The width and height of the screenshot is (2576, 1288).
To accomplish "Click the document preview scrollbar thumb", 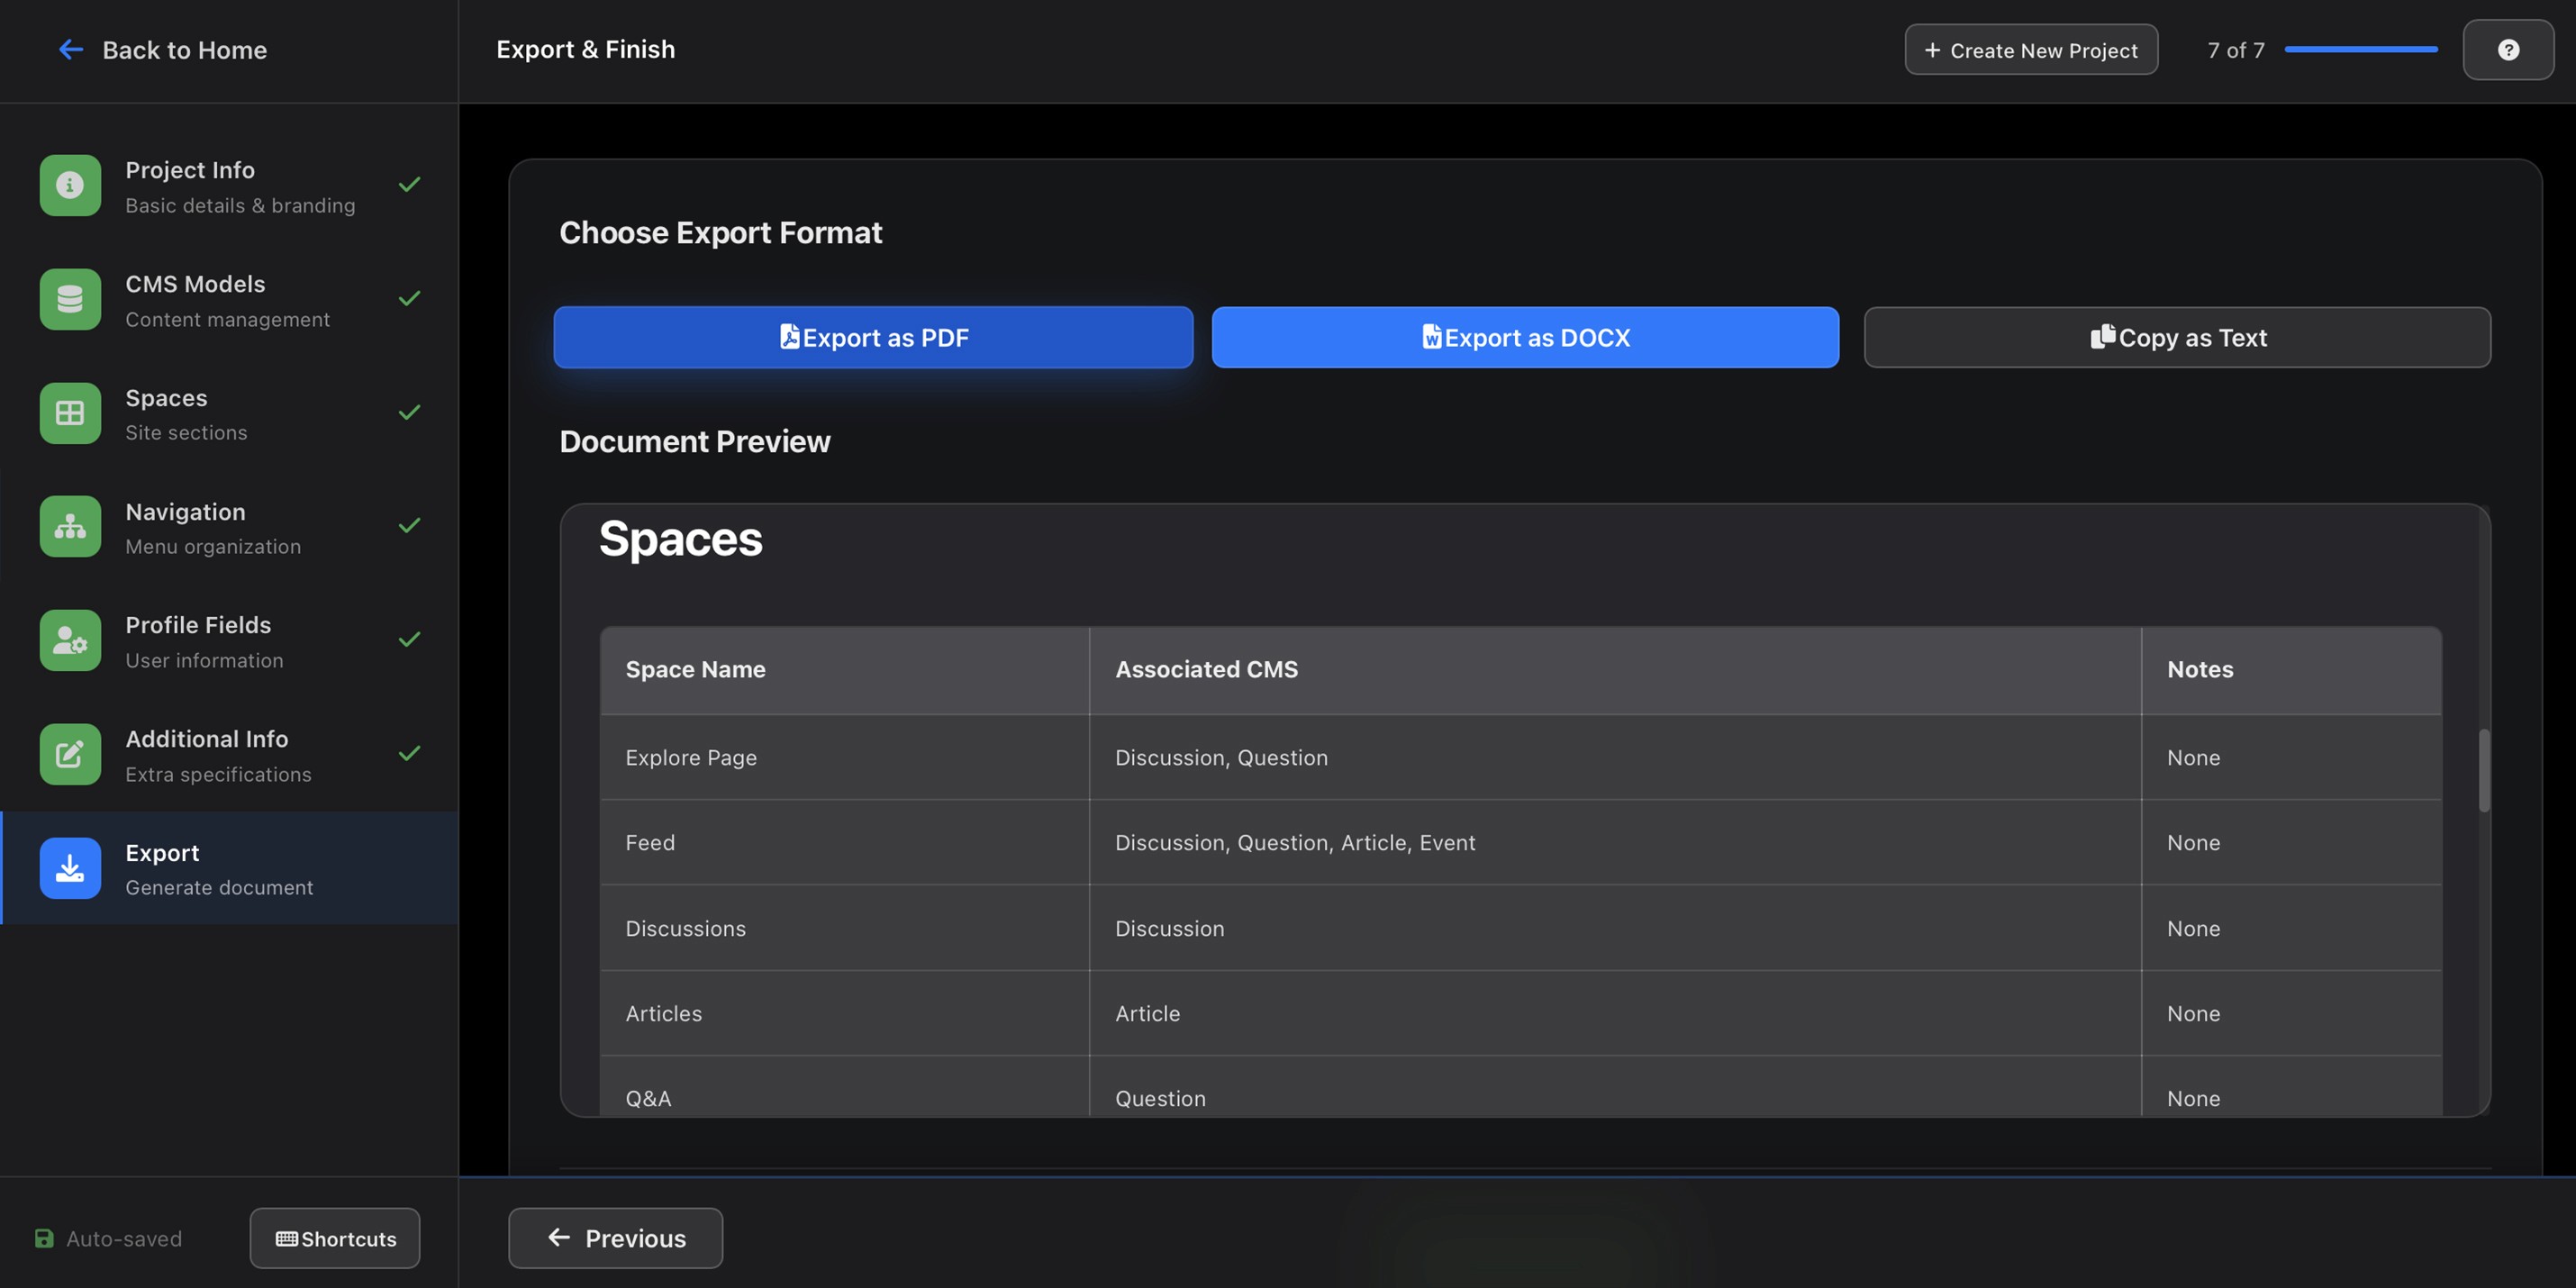I will click(x=2484, y=770).
